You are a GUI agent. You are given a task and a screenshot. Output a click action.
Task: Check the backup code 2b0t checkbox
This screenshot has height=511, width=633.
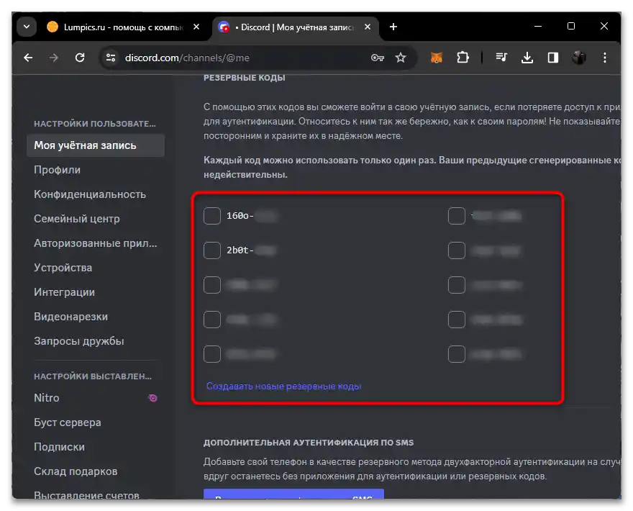[x=212, y=250]
